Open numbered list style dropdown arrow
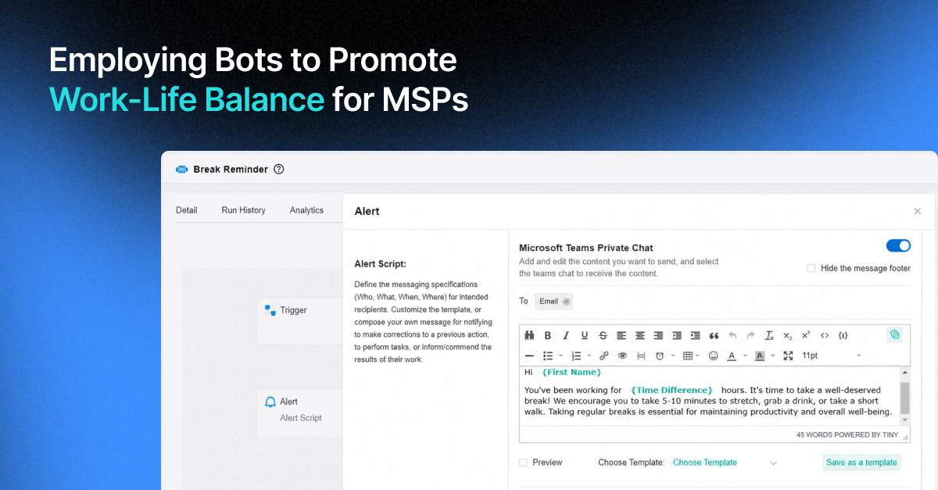Viewport: 938px width, 490px height. (x=589, y=356)
